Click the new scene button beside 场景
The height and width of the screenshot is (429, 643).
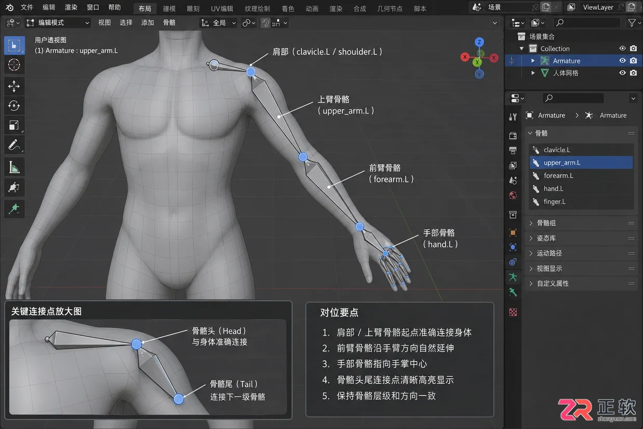[545, 7]
